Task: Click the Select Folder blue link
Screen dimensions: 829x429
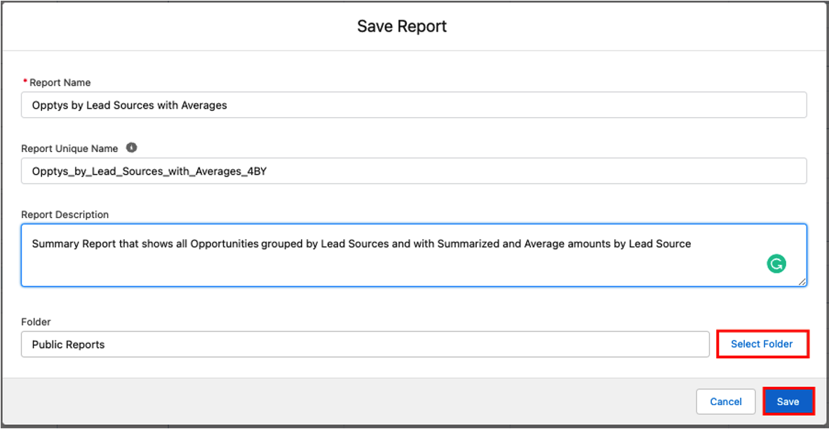Action: tap(762, 343)
